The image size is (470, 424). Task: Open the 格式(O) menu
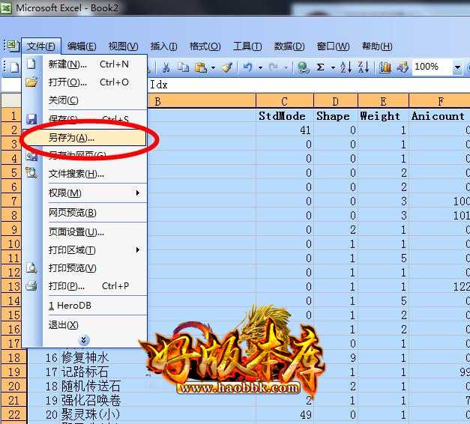click(x=205, y=46)
